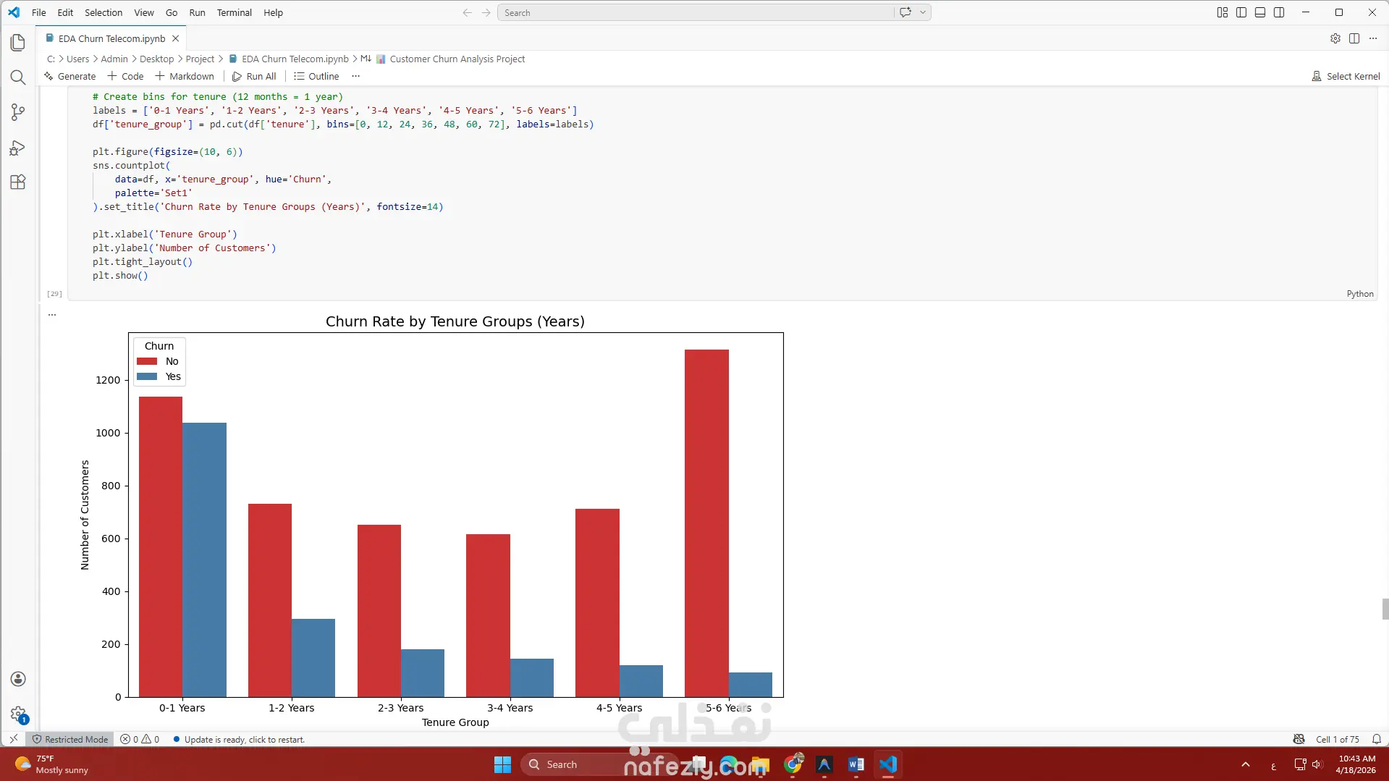
Task: Open Microsoft Word from the taskbar
Action: point(856,764)
